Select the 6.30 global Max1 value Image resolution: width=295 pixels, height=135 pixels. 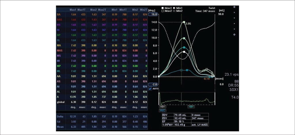coord(73,102)
